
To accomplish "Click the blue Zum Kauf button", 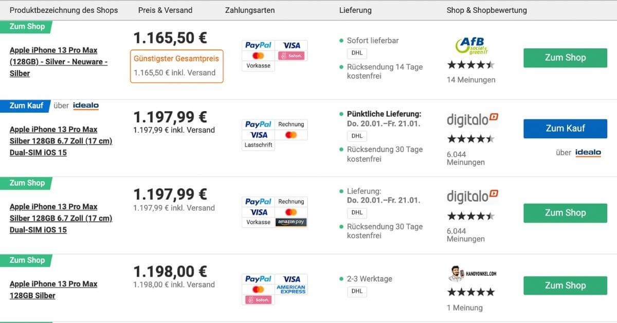I will point(565,129).
